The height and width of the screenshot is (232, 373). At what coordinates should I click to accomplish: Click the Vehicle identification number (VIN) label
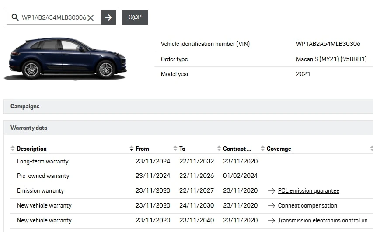(x=205, y=44)
